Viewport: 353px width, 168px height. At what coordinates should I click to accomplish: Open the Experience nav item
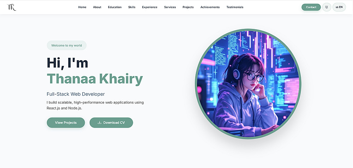149,7
